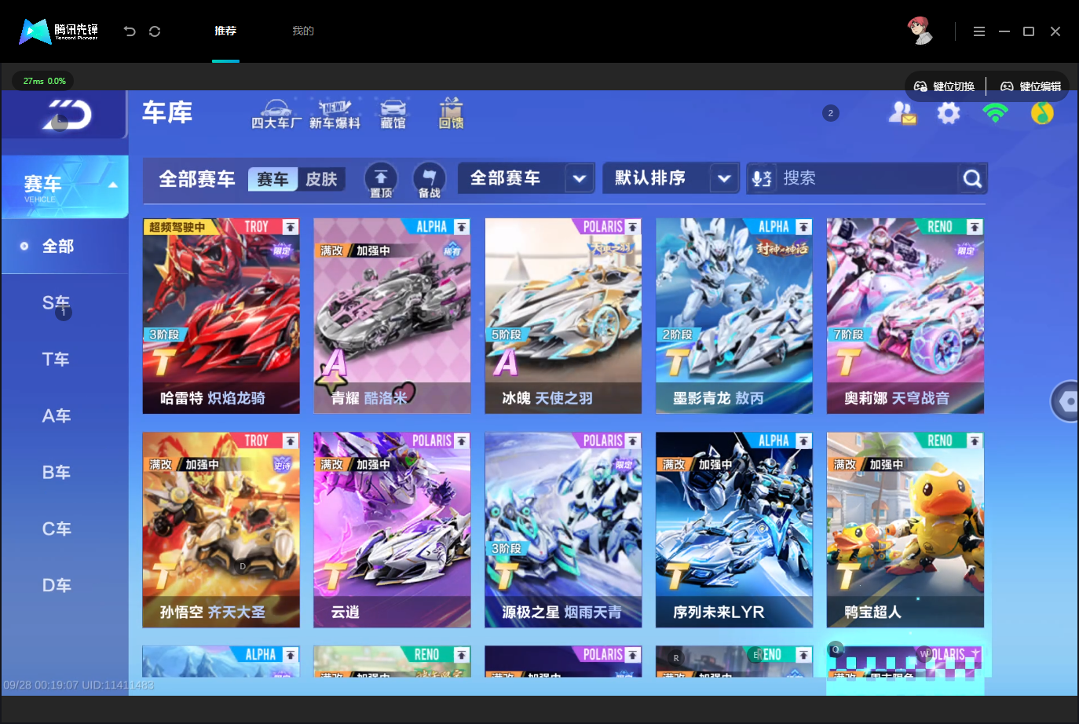Image resolution: width=1079 pixels, height=724 pixels.
Task: Click the yellow-green globe icon
Action: [1042, 113]
